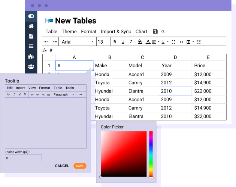Image resolution: width=236 pixels, height=187 pixels.
Task: Open the Import & Sync menu
Action: tap(116, 32)
